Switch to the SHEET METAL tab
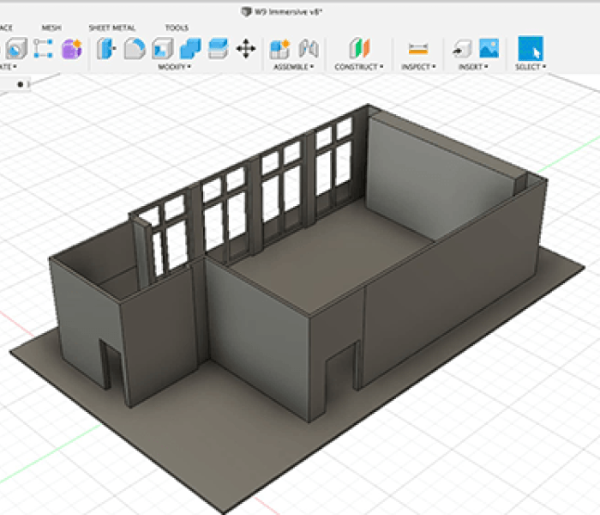This screenshot has width=600, height=515. point(112,27)
